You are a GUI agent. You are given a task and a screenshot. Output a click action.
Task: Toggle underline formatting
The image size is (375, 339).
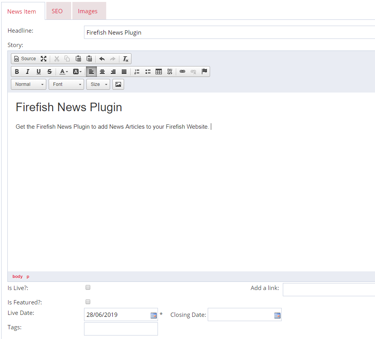(39, 72)
